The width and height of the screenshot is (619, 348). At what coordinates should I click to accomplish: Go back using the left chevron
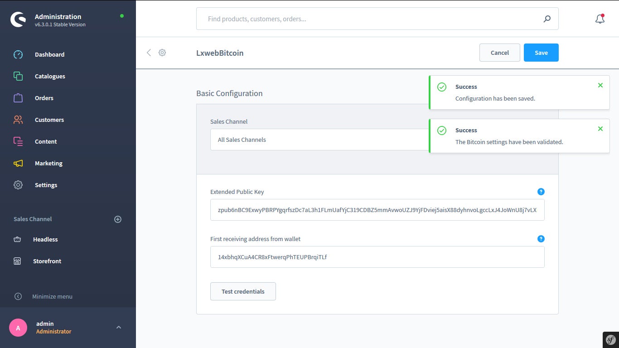149,53
